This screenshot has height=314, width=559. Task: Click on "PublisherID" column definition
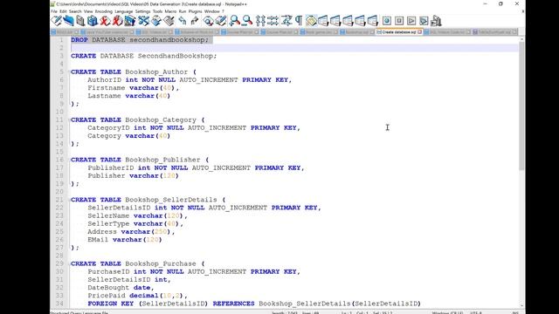111,167
